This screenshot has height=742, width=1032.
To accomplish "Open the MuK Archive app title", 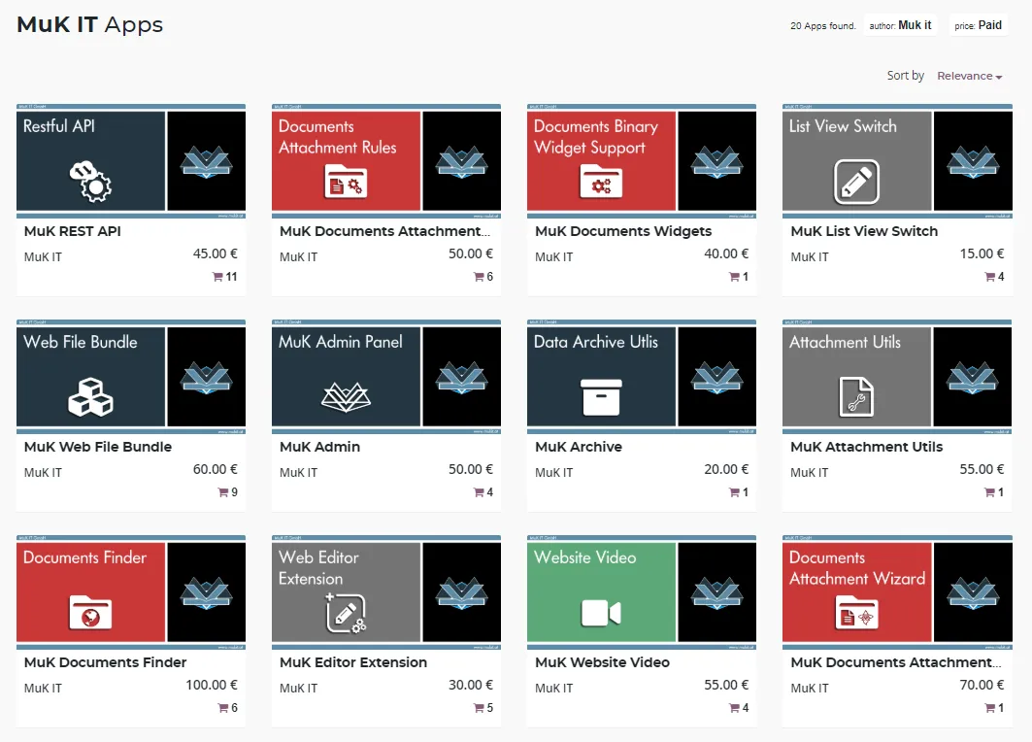I will (x=579, y=447).
